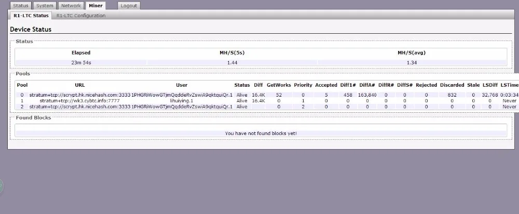Click the MH/S(avg) header

[412, 52]
